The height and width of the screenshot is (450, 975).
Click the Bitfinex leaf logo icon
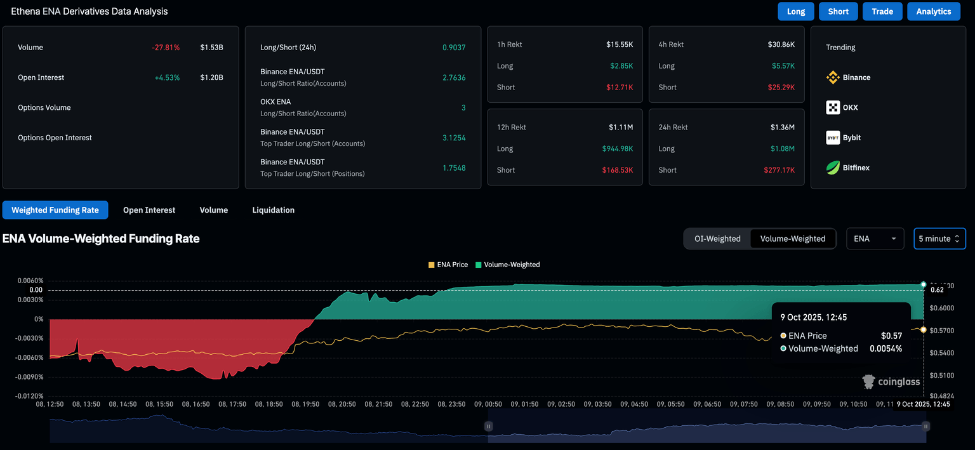pos(832,168)
